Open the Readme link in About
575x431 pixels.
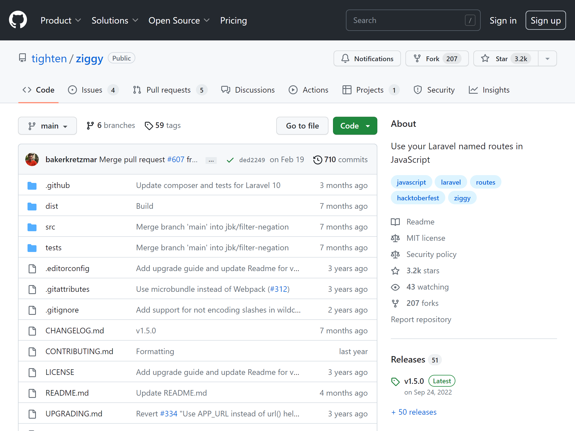coord(413,222)
